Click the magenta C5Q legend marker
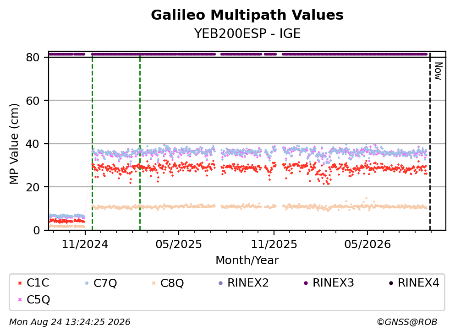 [x=20, y=300]
